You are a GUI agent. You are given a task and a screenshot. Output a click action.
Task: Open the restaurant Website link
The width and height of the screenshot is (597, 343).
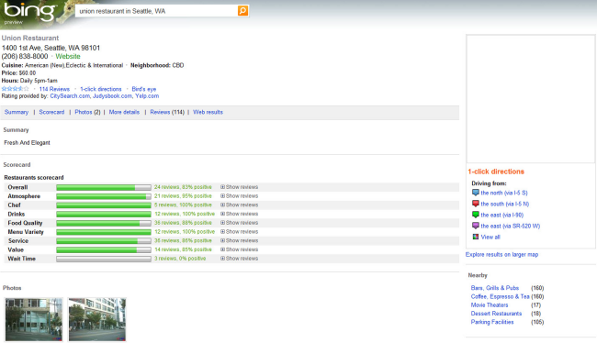coord(68,56)
